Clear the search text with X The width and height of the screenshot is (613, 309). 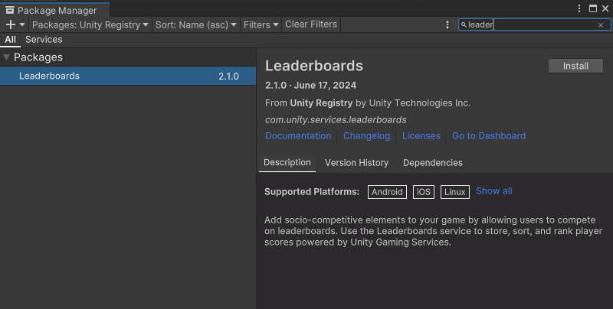601,25
